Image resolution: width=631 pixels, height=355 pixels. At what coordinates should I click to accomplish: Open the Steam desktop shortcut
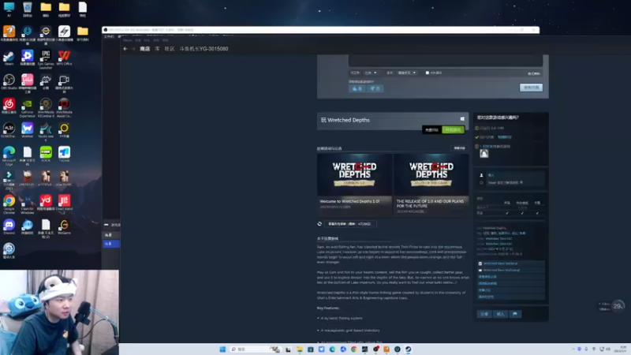pos(9,57)
